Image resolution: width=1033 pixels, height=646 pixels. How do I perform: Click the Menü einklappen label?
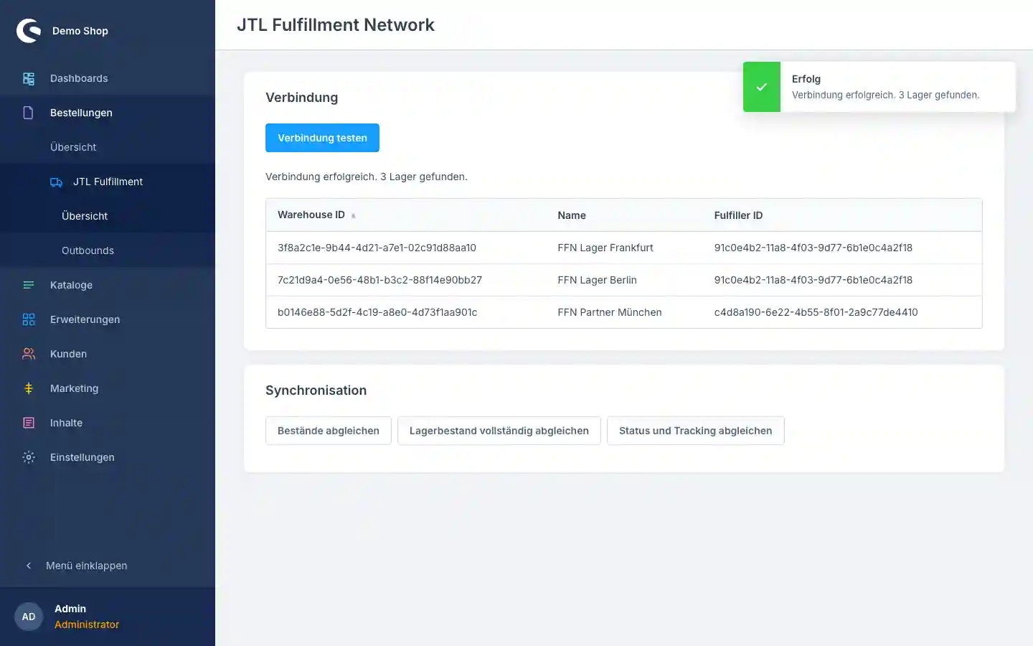point(86,566)
